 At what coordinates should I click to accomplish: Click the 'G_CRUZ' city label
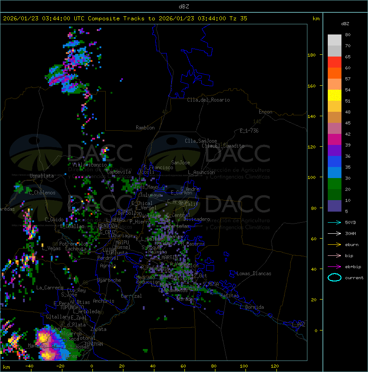pyautogui.click(x=107, y=232)
